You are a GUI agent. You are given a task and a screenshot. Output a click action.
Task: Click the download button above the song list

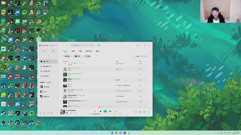point(77,56)
